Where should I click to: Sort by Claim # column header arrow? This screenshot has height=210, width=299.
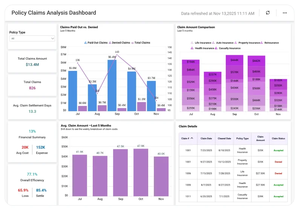(x=192, y=138)
